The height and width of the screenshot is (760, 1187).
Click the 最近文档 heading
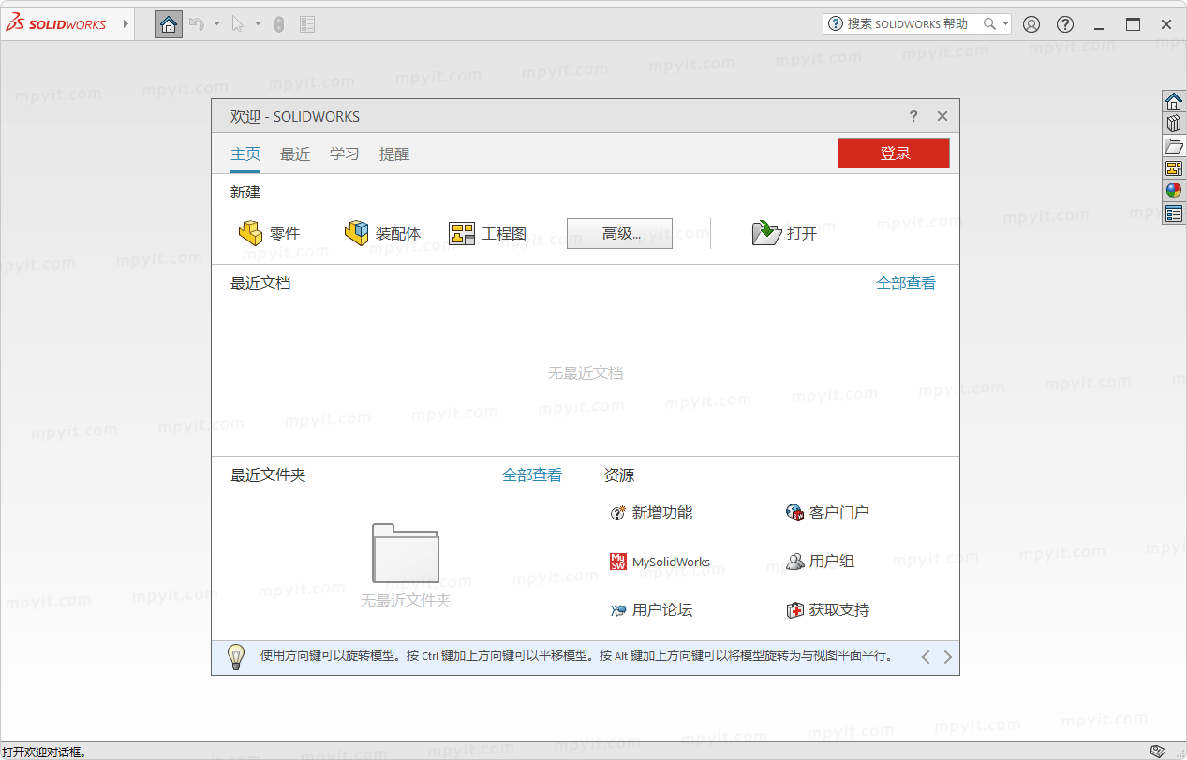(x=260, y=284)
